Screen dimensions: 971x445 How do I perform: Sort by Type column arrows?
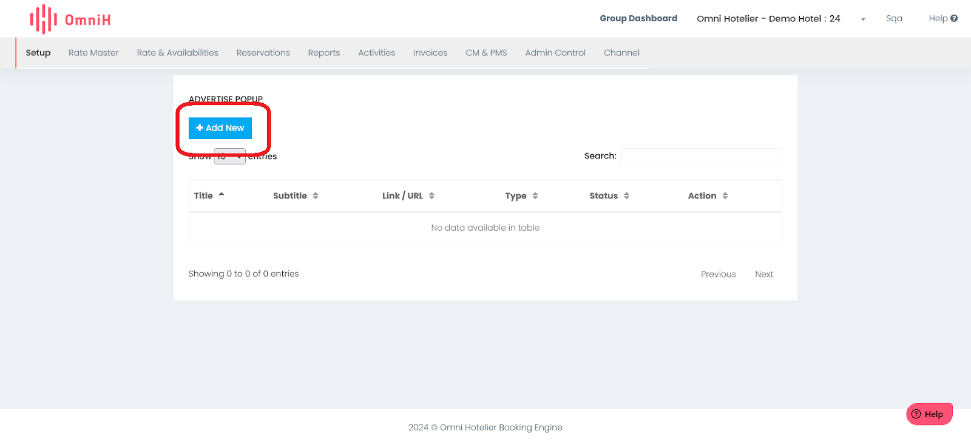tap(535, 195)
